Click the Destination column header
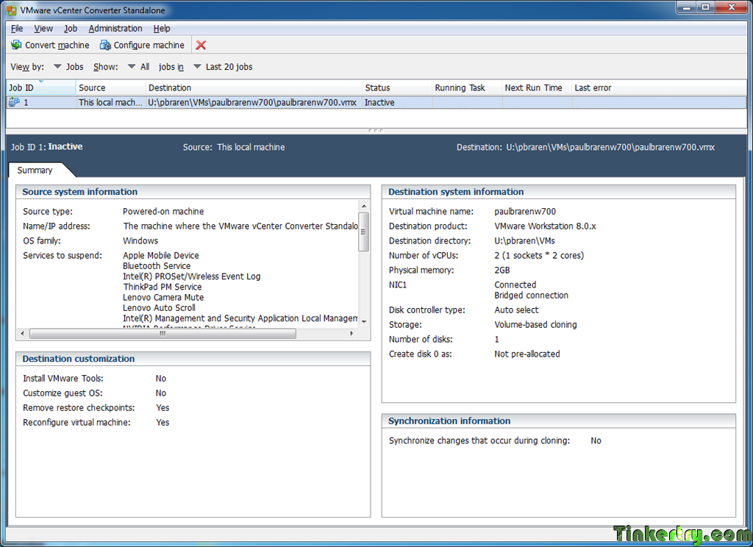The height and width of the screenshot is (547, 753). (x=254, y=88)
